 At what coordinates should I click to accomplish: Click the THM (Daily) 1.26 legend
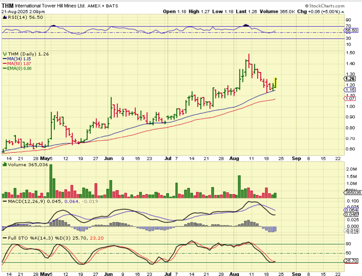coord(28,54)
